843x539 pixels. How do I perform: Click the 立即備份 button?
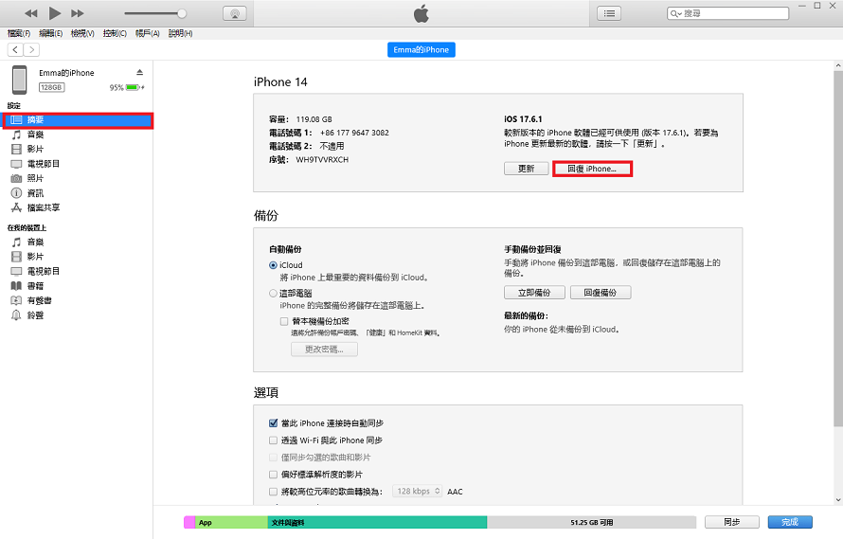point(534,293)
